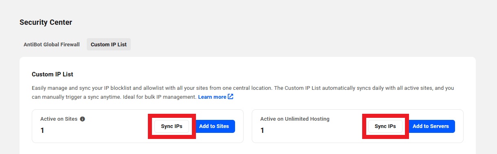Click Sync IPs for Active on Sites
The image size is (497, 154).
tap(172, 126)
